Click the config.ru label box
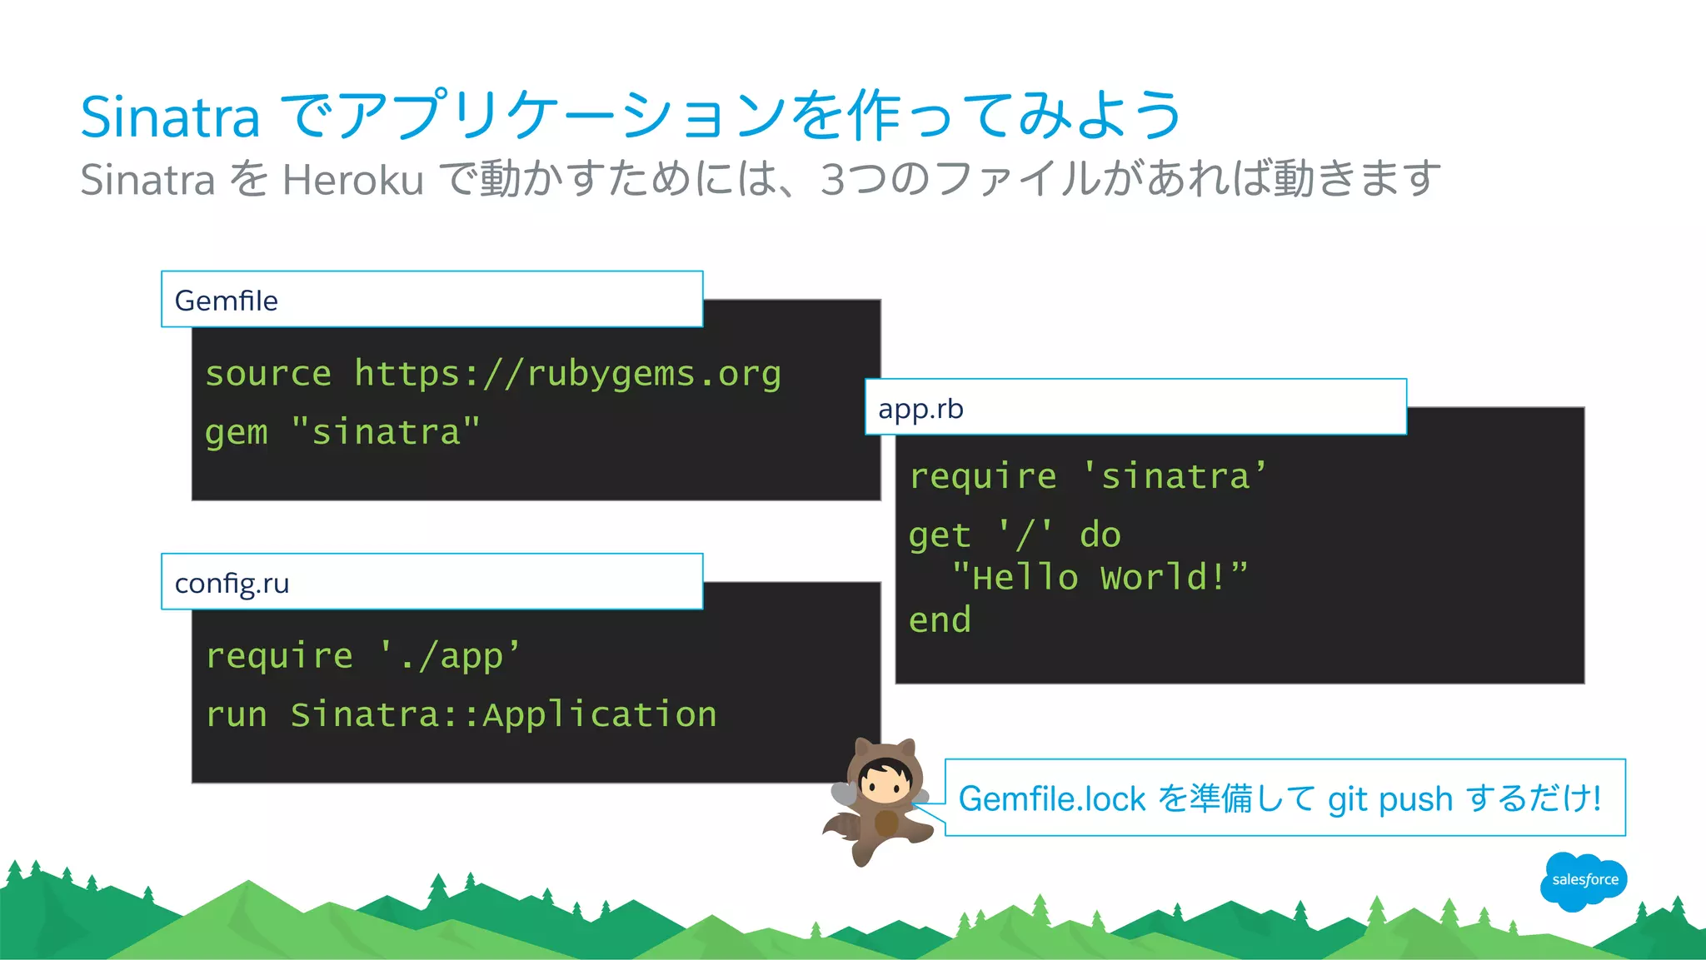 click(x=431, y=581)
